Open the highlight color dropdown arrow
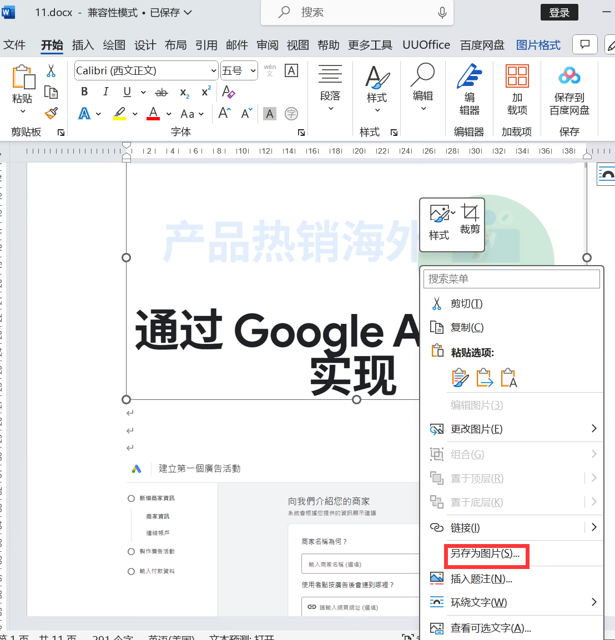 (x=135, y=114)
